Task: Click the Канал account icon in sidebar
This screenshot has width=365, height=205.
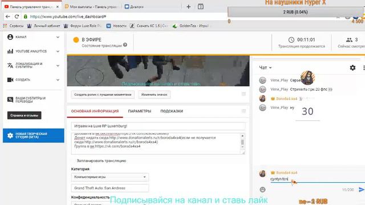Action: [10, 37]
